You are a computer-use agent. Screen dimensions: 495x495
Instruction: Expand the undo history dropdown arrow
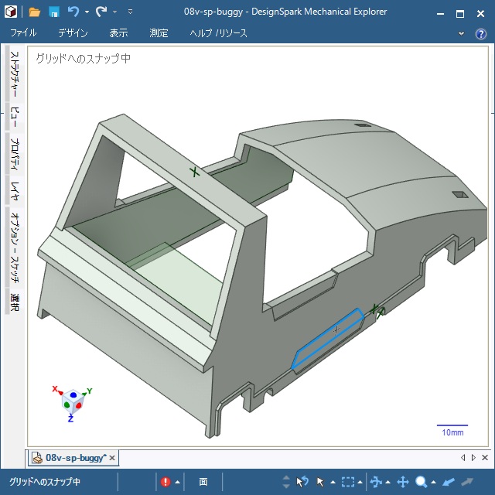tap(87, 12)
